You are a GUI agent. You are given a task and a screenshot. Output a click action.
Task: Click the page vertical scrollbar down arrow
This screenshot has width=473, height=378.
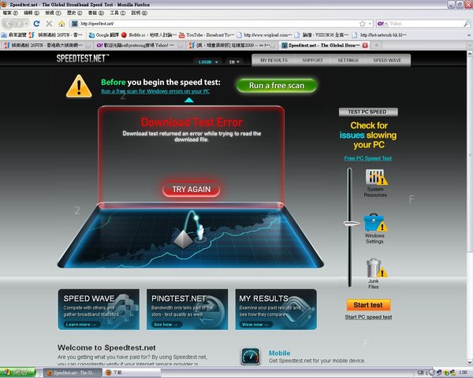[x=470, y=361]
